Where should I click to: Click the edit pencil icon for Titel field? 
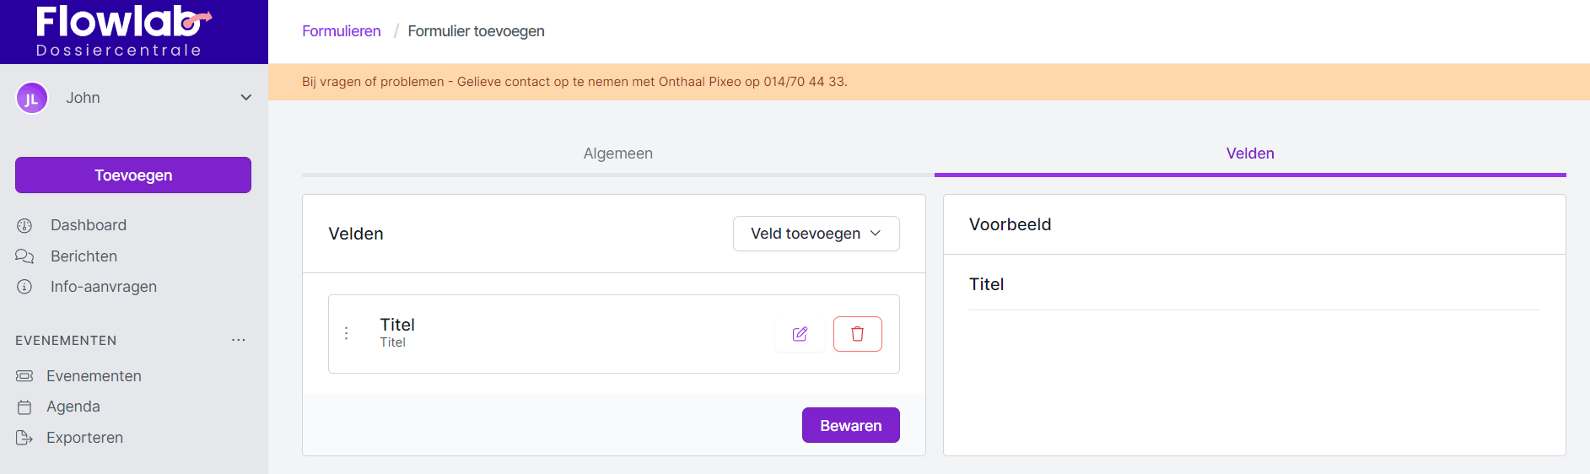click(x=800, y=334)
